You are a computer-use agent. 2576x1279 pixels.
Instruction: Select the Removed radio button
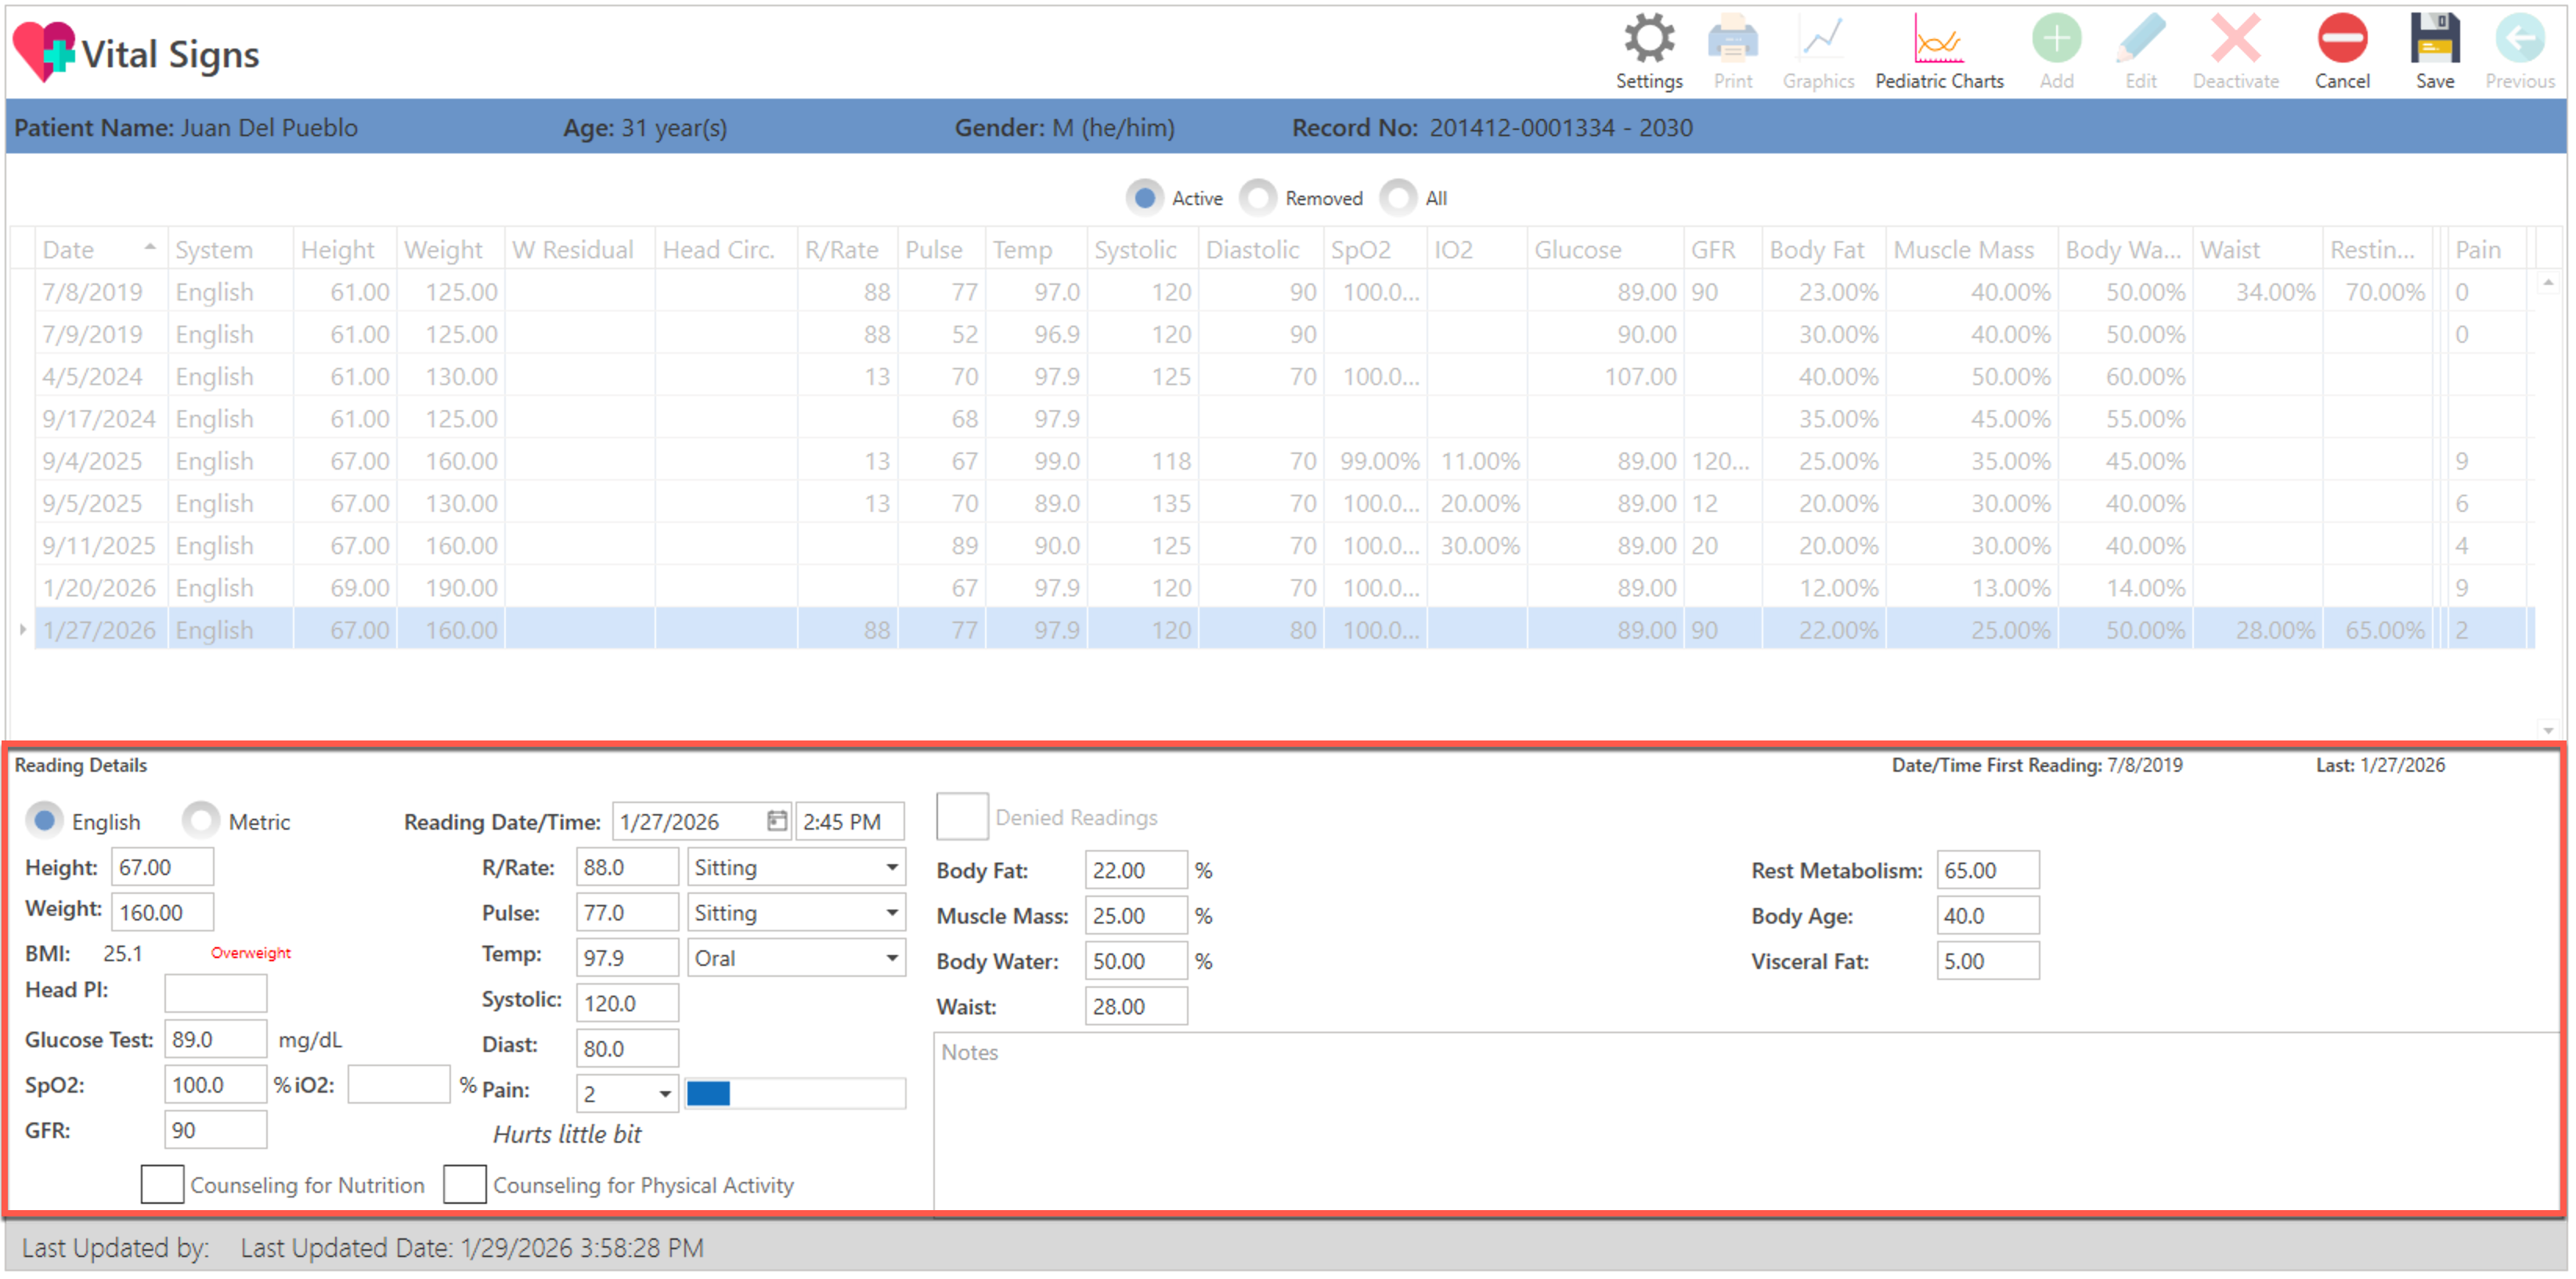(x=1258, y=198)
